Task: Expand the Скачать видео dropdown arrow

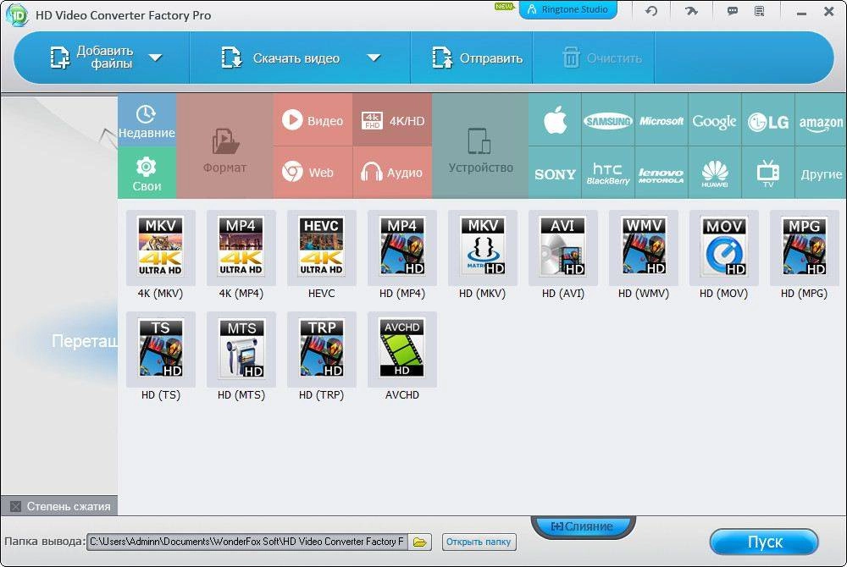Action: click(374, 58)
